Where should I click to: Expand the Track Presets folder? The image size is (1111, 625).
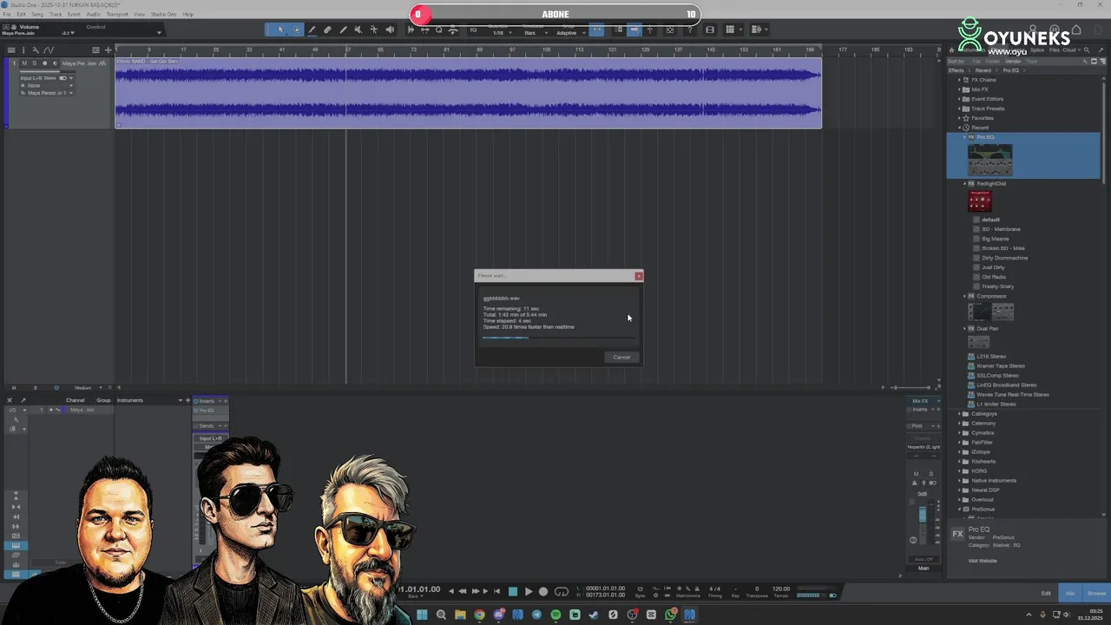click(959, 109)
